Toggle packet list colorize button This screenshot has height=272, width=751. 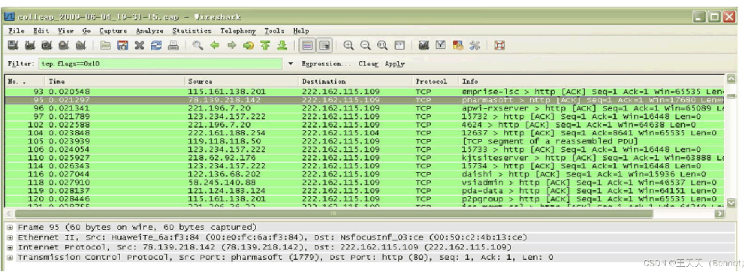click(307, 46)
